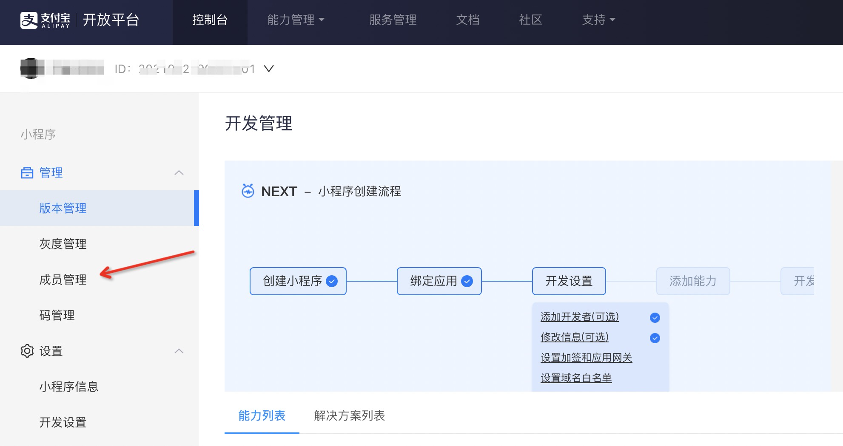
Task: Click the NEXT clock icon
Action: click(x=248, y=191)
